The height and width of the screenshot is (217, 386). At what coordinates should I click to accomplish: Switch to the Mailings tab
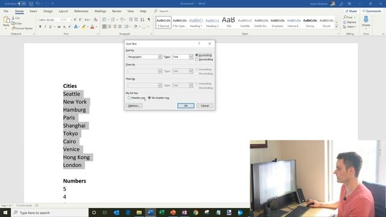coord(100,11)
